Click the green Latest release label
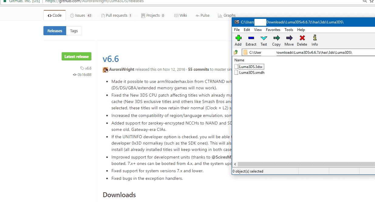This screenshot has height=202, width=375. 77,56
